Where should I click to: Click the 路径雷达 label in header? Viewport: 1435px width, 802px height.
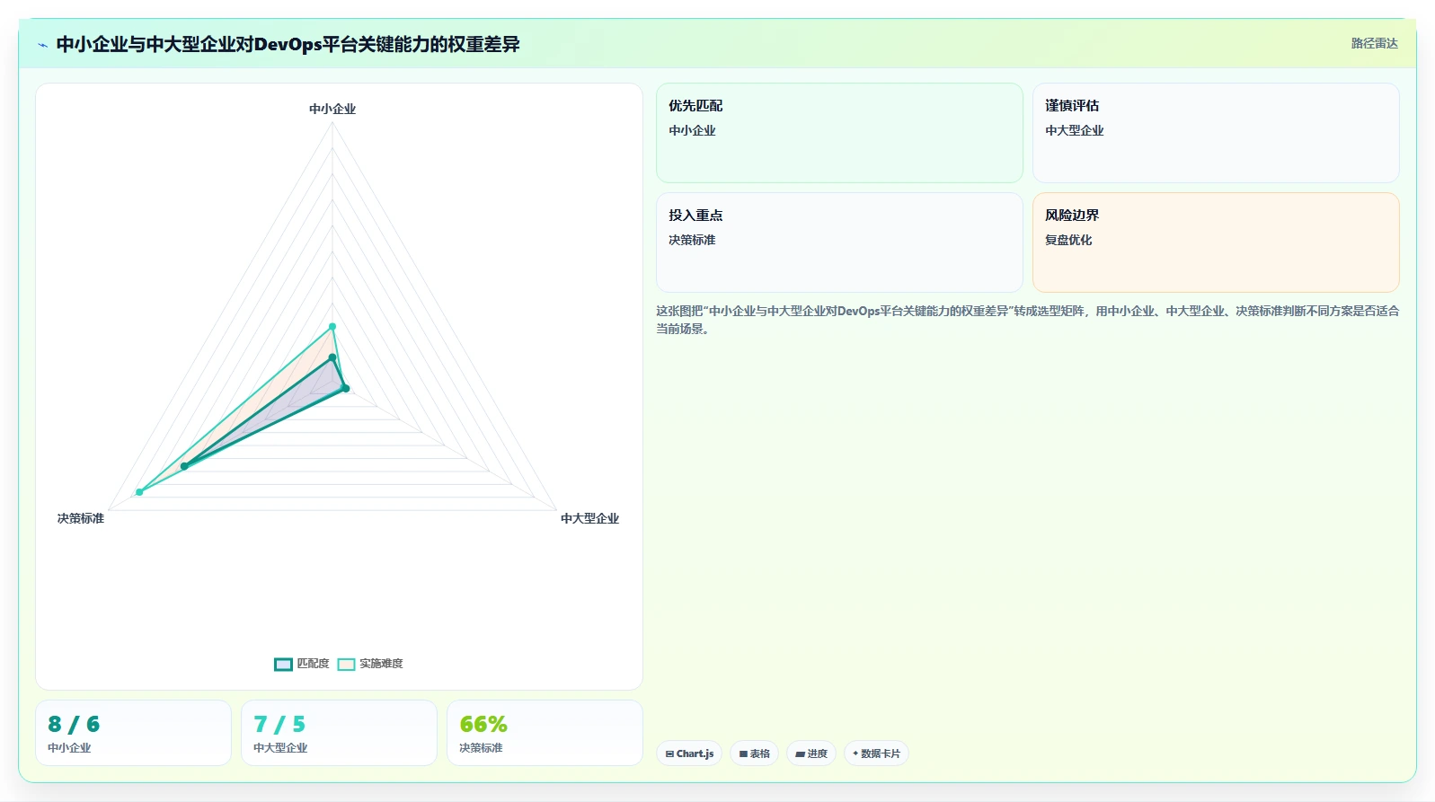click(x=1374, y=43)
